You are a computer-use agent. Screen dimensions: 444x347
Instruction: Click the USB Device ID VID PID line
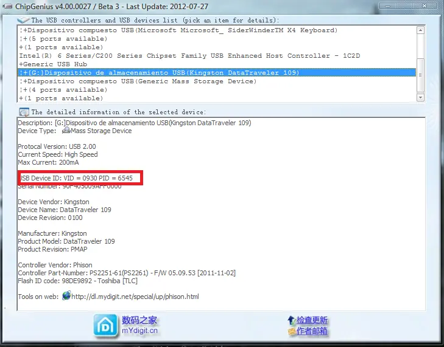pyautogui.click(x=76, y=178)
